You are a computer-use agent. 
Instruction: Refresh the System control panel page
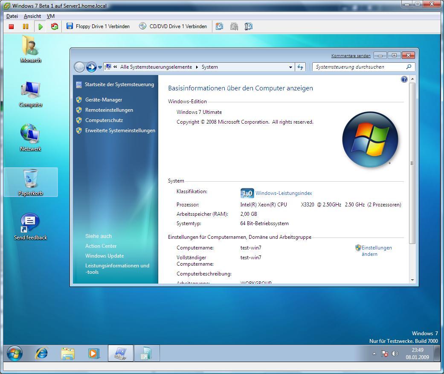pyautogui.click(x=300, y=67)
